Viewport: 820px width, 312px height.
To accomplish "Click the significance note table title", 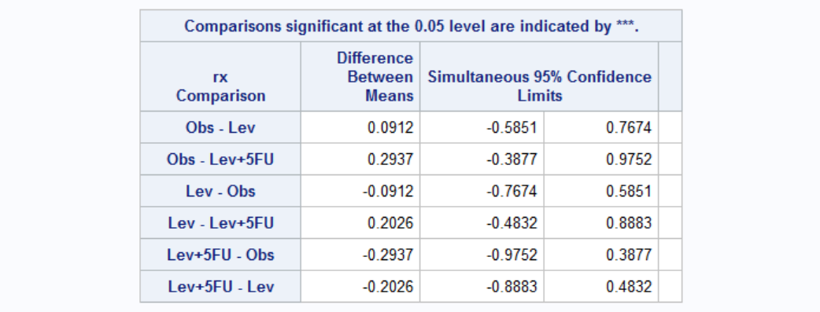I will point(411,26).
